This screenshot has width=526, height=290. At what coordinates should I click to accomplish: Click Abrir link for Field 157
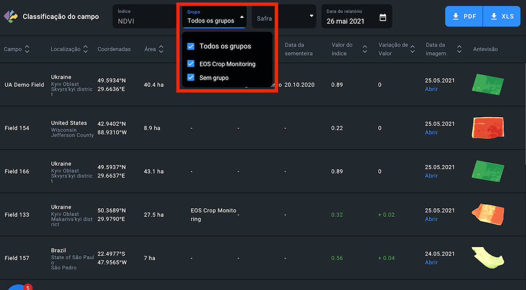[x=431, y=262]
